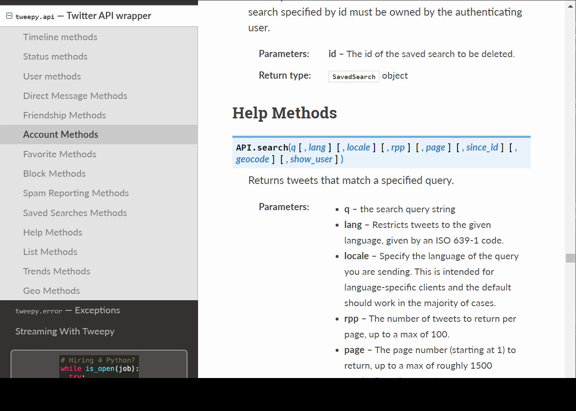Open Favorite Methods section
Image resolution: width=576 pixels, height=411 pixels.
[x=60, y=154]
